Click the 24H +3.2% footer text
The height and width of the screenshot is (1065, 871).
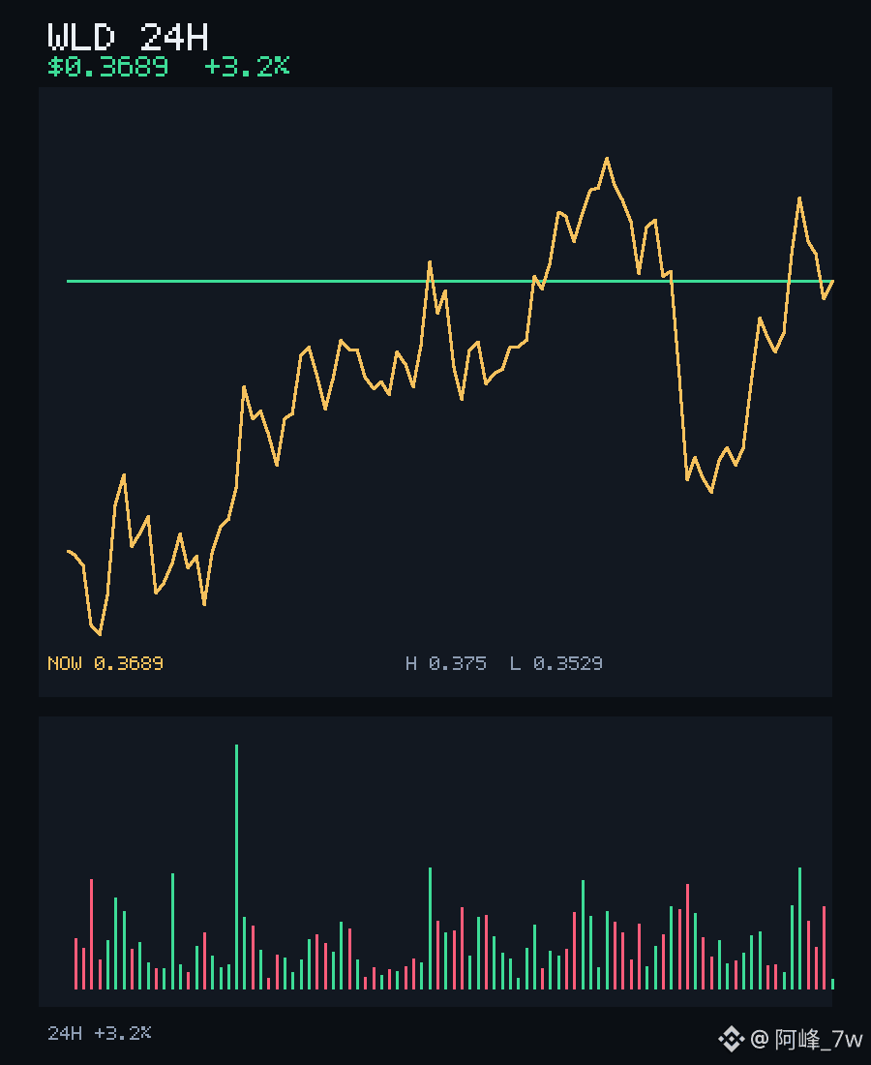99,1033
